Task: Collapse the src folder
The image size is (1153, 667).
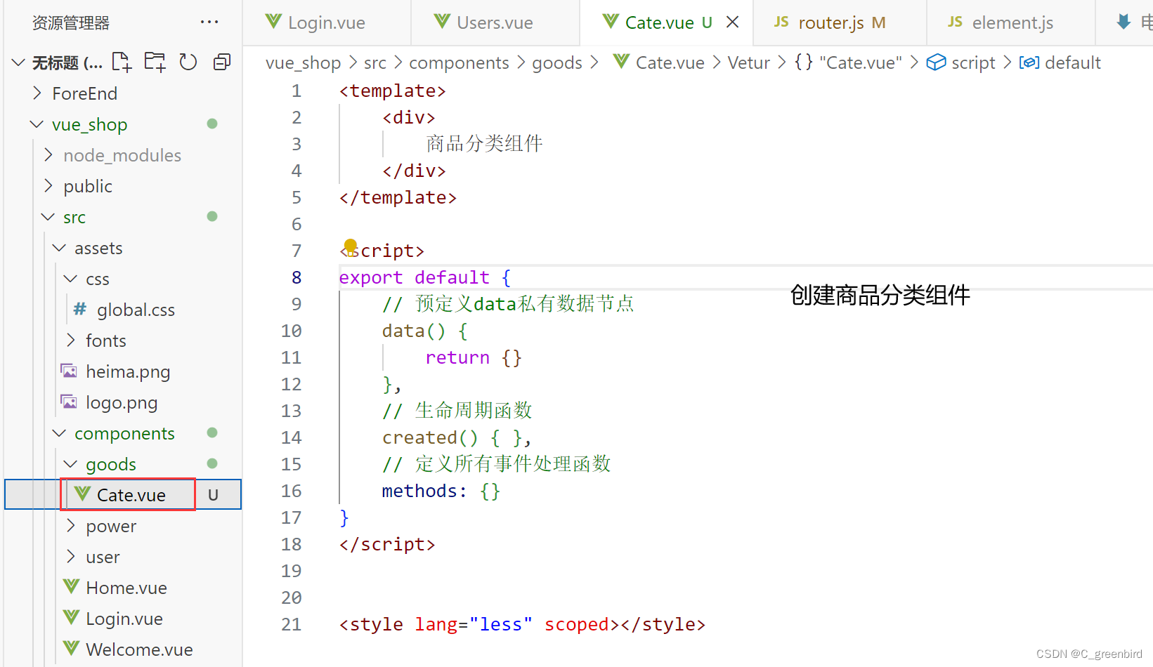Action: pyautogui.click(x=48, y=217)
